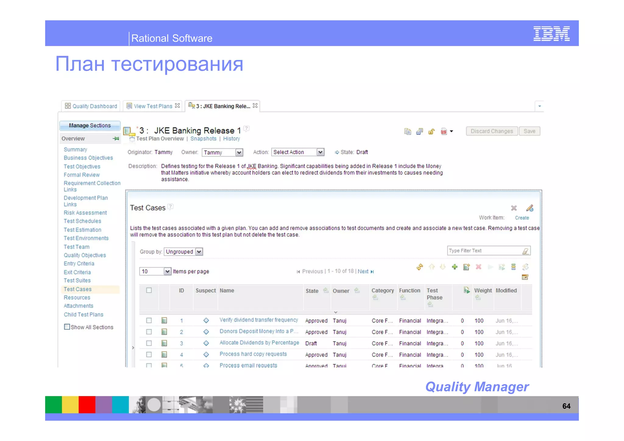Image resolution: width=624 pixels, height=441 pixels.
Task: Open Verify dividend transfer frequency test case
Action: 259,320
